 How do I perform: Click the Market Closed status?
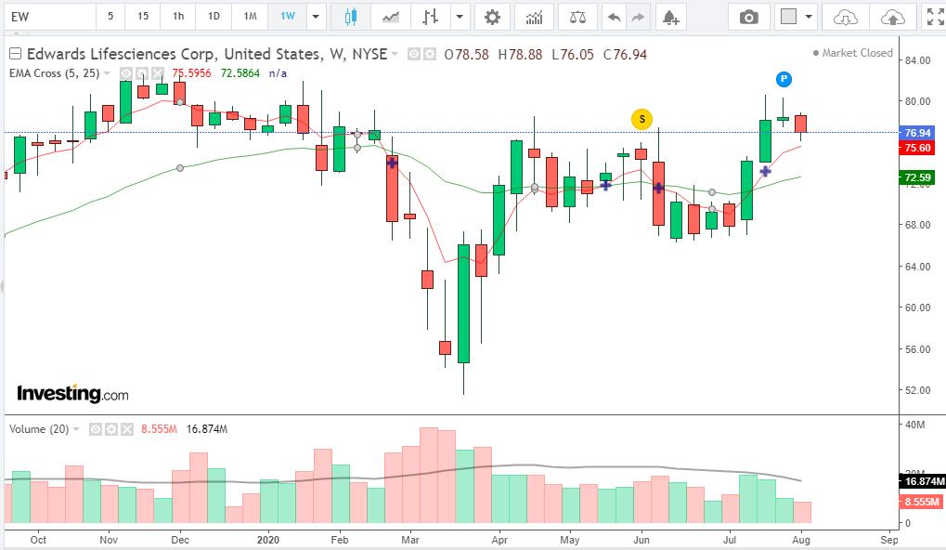click(852, 53)
